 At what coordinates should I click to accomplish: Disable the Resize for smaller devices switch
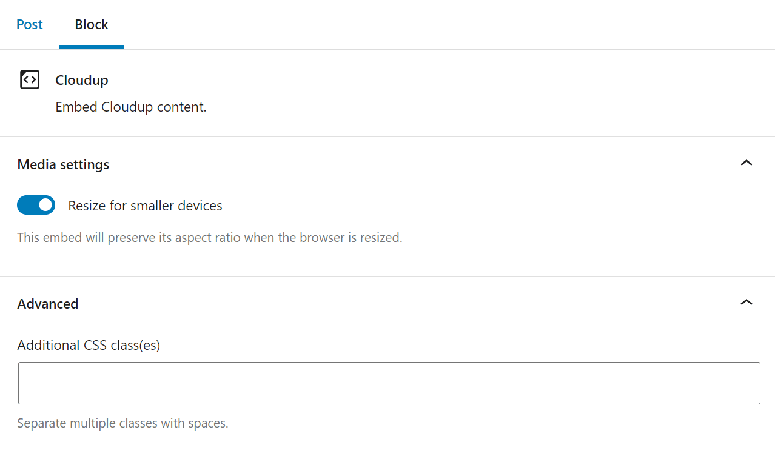(36, 205)
